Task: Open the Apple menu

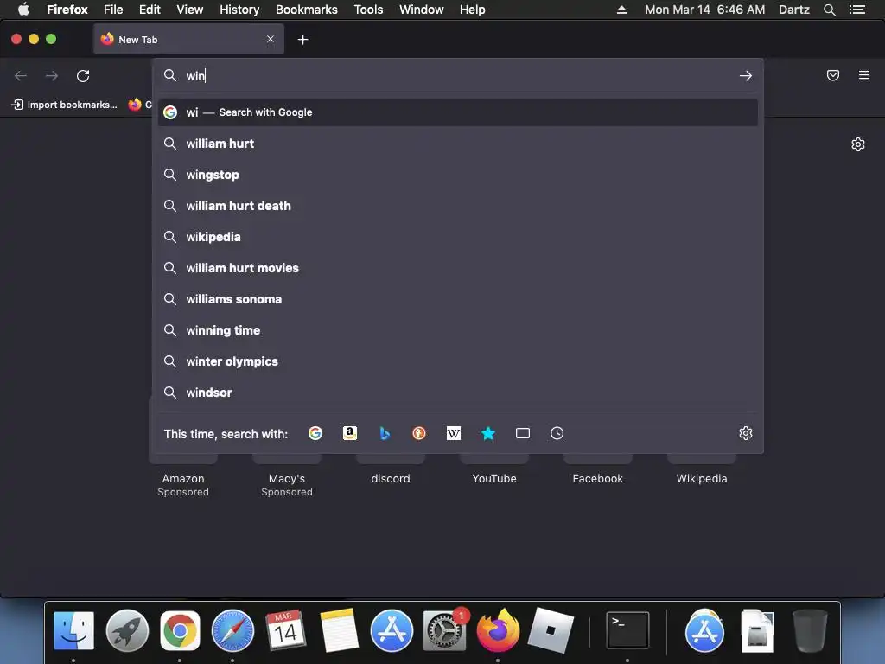Action: (23, 10)
